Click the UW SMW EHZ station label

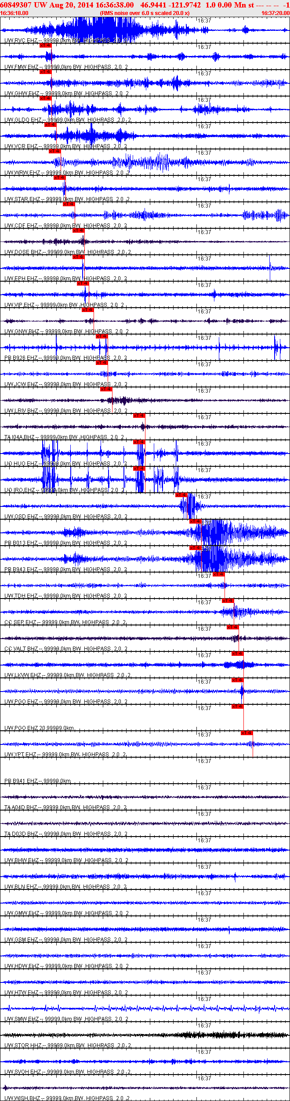pyautogui.click(x=66, y=1019)
